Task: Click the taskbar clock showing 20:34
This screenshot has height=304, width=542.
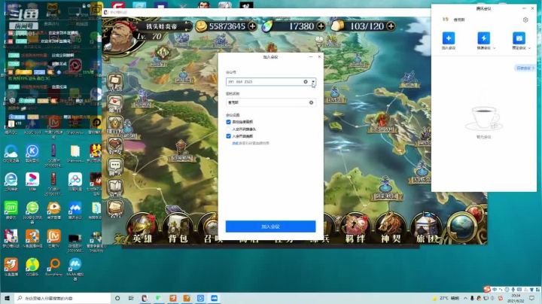Action: 516,298
